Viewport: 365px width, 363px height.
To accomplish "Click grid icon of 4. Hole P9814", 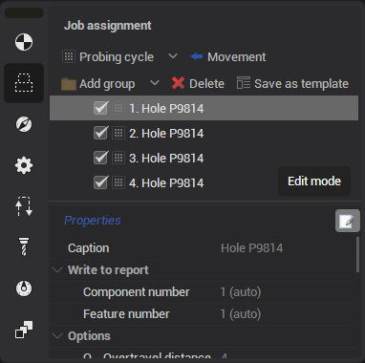I will pyautogui.click(x=118, y=182).
